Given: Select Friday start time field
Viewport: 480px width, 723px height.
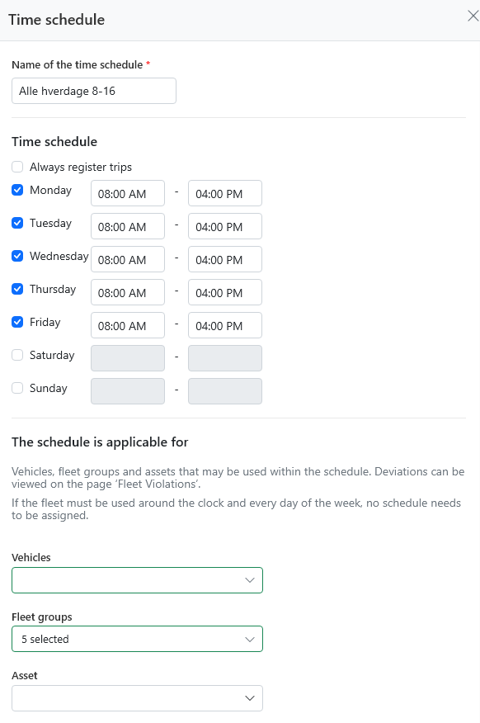Looking at the screenshot, I should click(128, 325).
